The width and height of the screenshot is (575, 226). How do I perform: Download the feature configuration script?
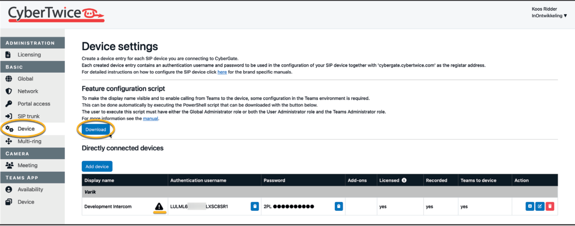point(95,130)
